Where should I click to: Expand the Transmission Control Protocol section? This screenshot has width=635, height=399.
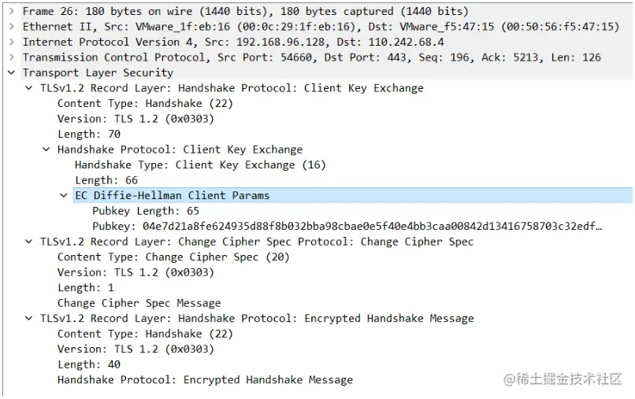[x=11, y=57]
